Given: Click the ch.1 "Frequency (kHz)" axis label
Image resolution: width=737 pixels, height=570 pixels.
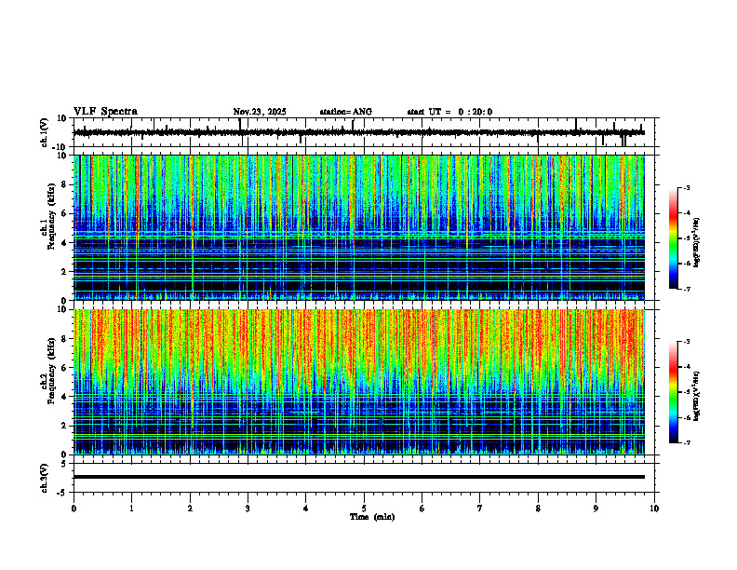Looking at the screenshot, I should 51,216.
